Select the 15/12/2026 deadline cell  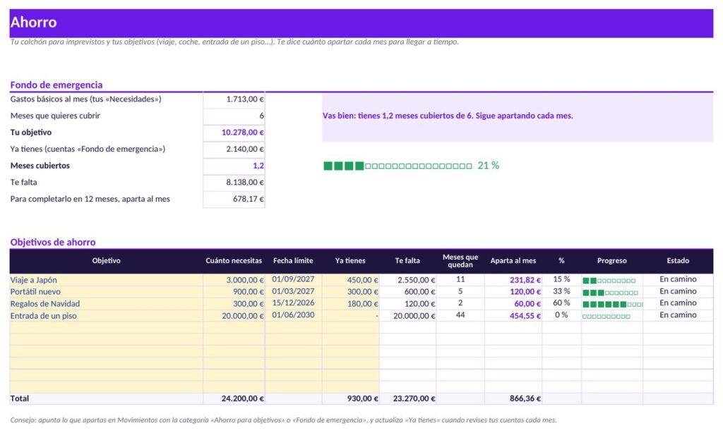pyautogui.click(x=293, y=303)
